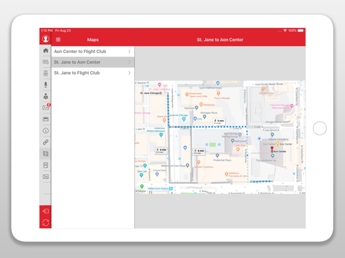Screen dimensions: 345x258
Task: Open the user profile avatar icon
Action: [x=46, y=39]
